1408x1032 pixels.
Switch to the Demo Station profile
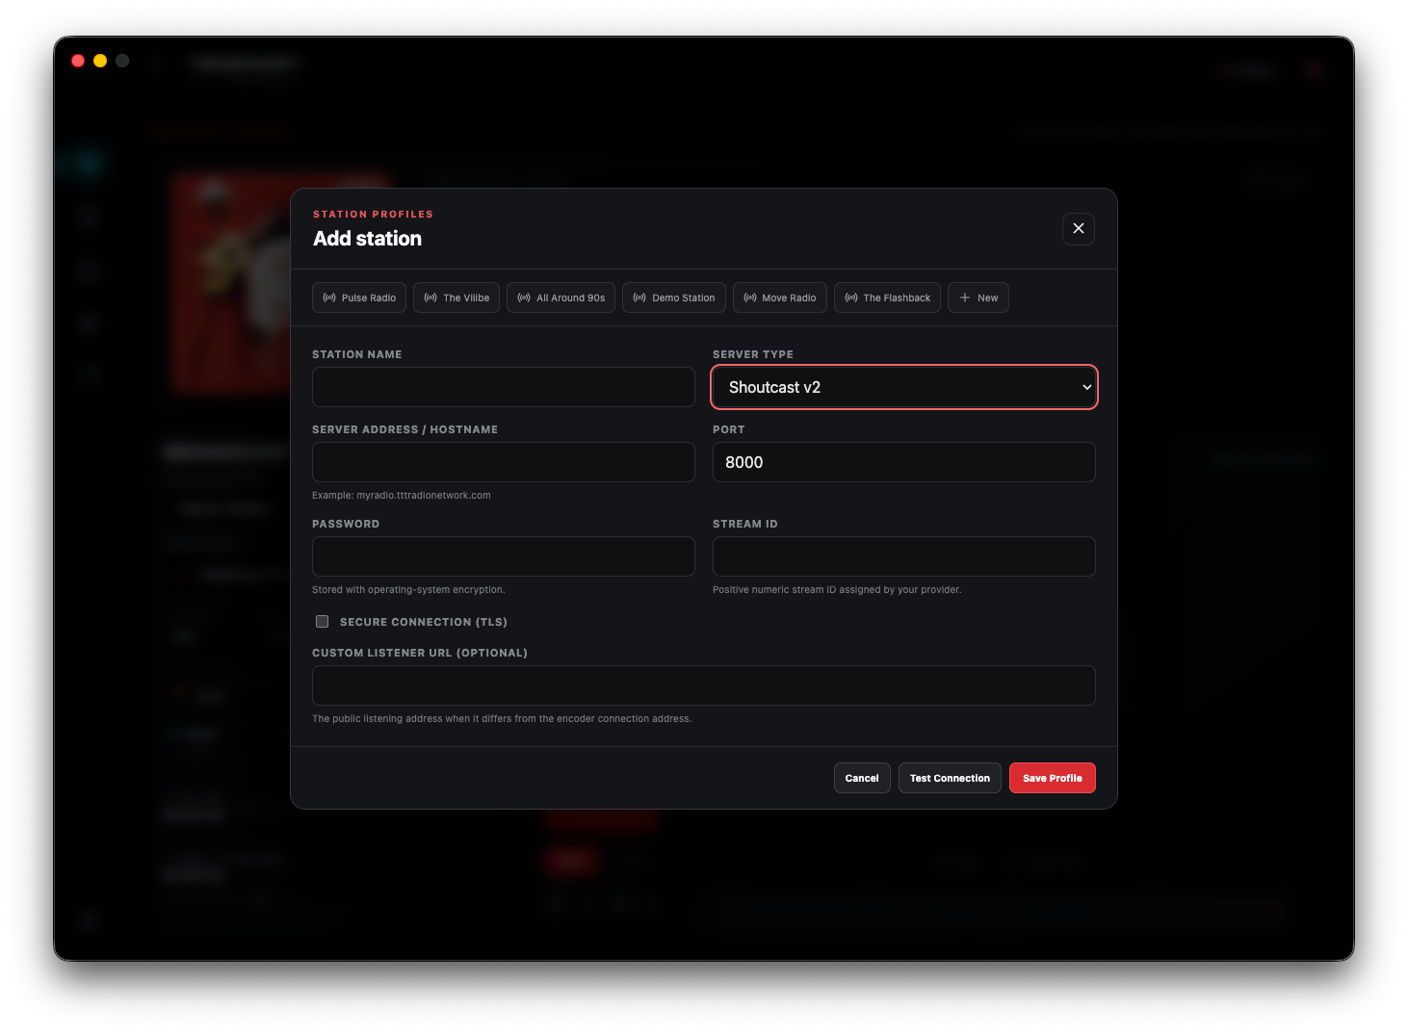[x=674, y=297]
